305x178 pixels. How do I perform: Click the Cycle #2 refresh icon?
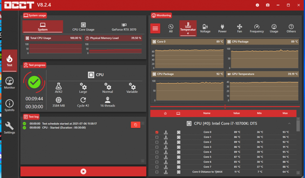click(x=83, y=100)
